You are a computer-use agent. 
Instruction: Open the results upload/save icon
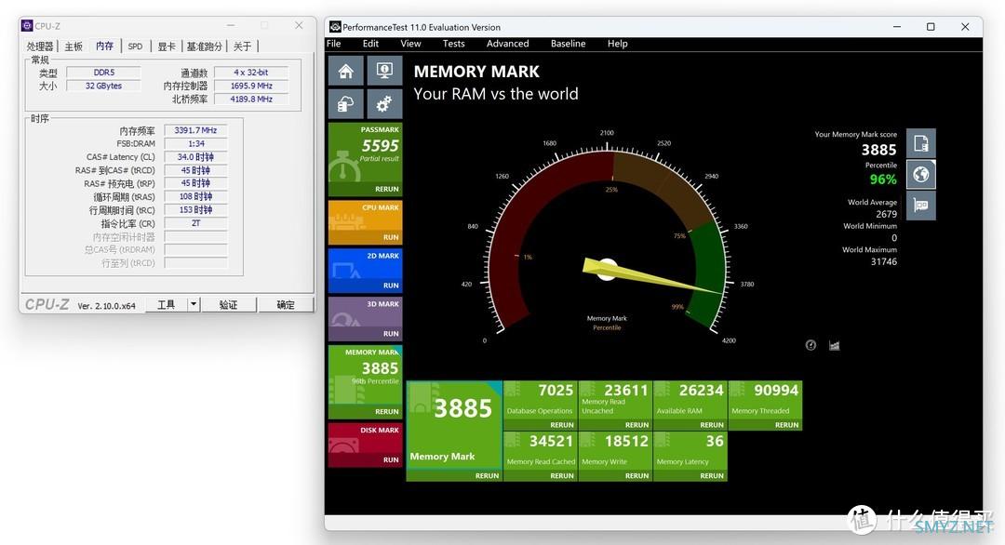coord(346,104)
